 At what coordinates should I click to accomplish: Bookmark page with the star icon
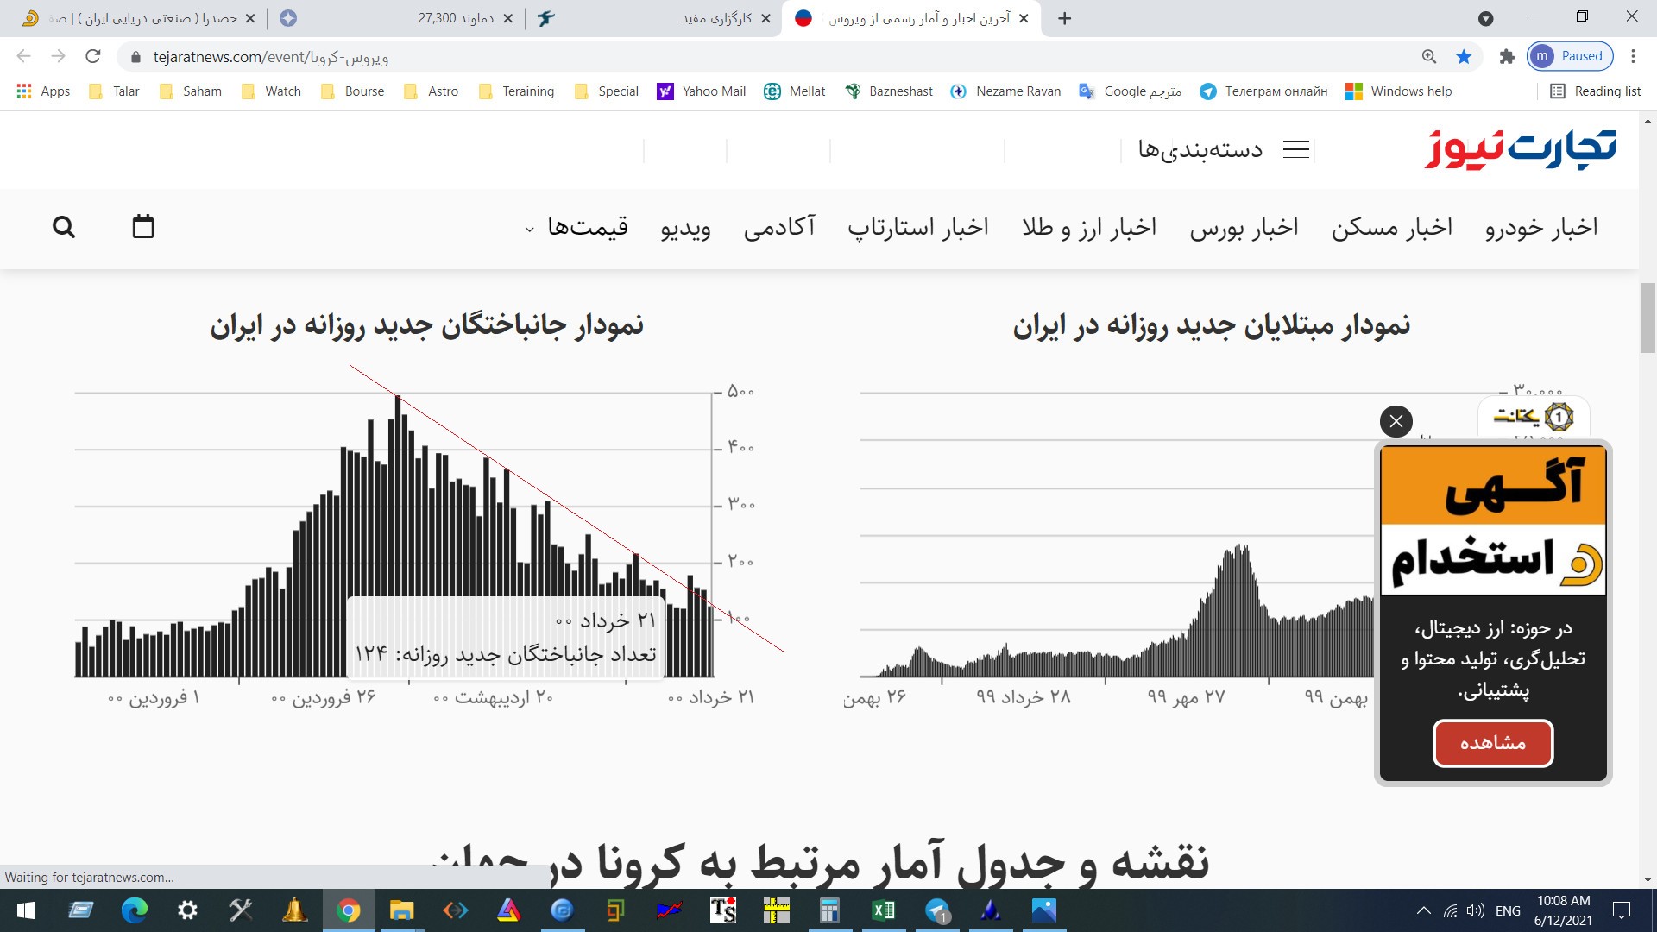tap(1464, 57)
